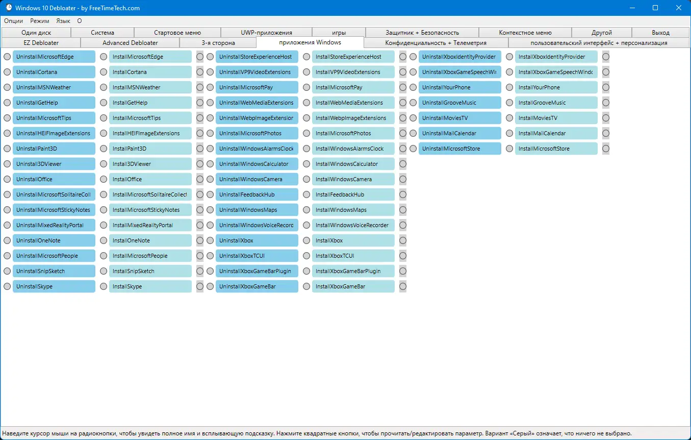Choose the InstallXboxTCUI radio button
This screenshot has height=440, width=691.
tap(306, 256)
